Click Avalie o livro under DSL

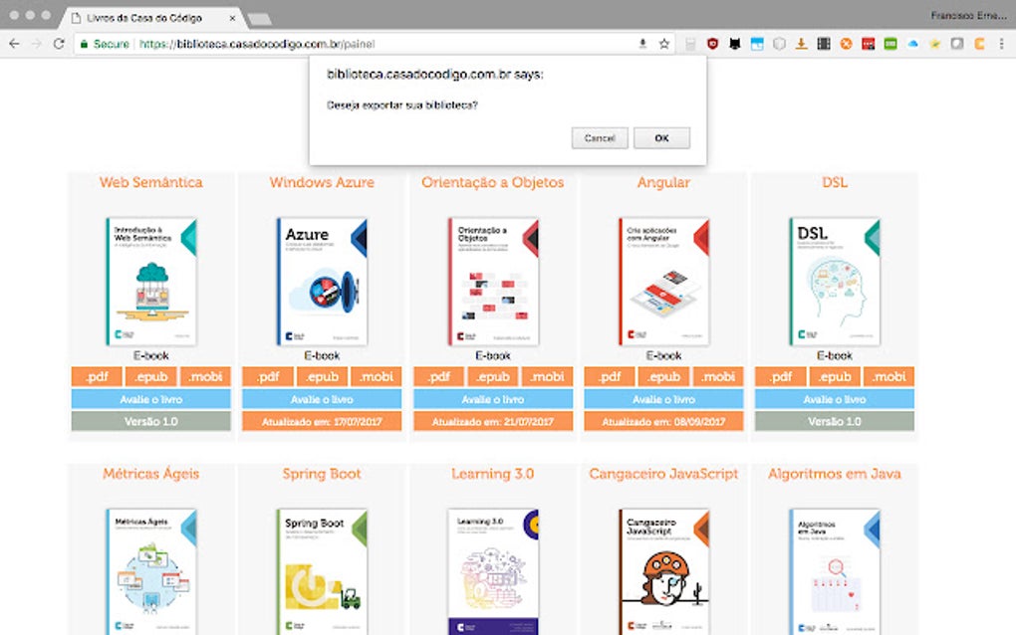tap(835, 398)
